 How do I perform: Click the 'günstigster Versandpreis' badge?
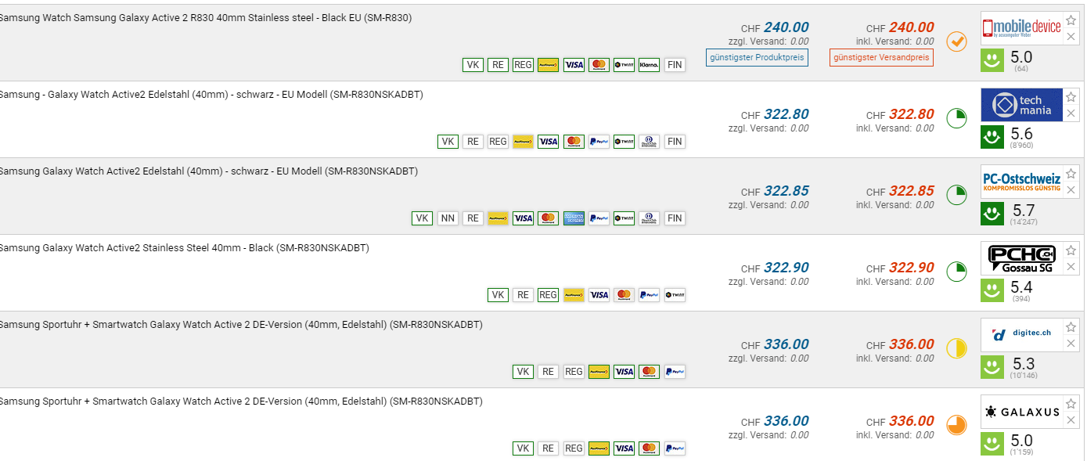click(x=881, y=57)
